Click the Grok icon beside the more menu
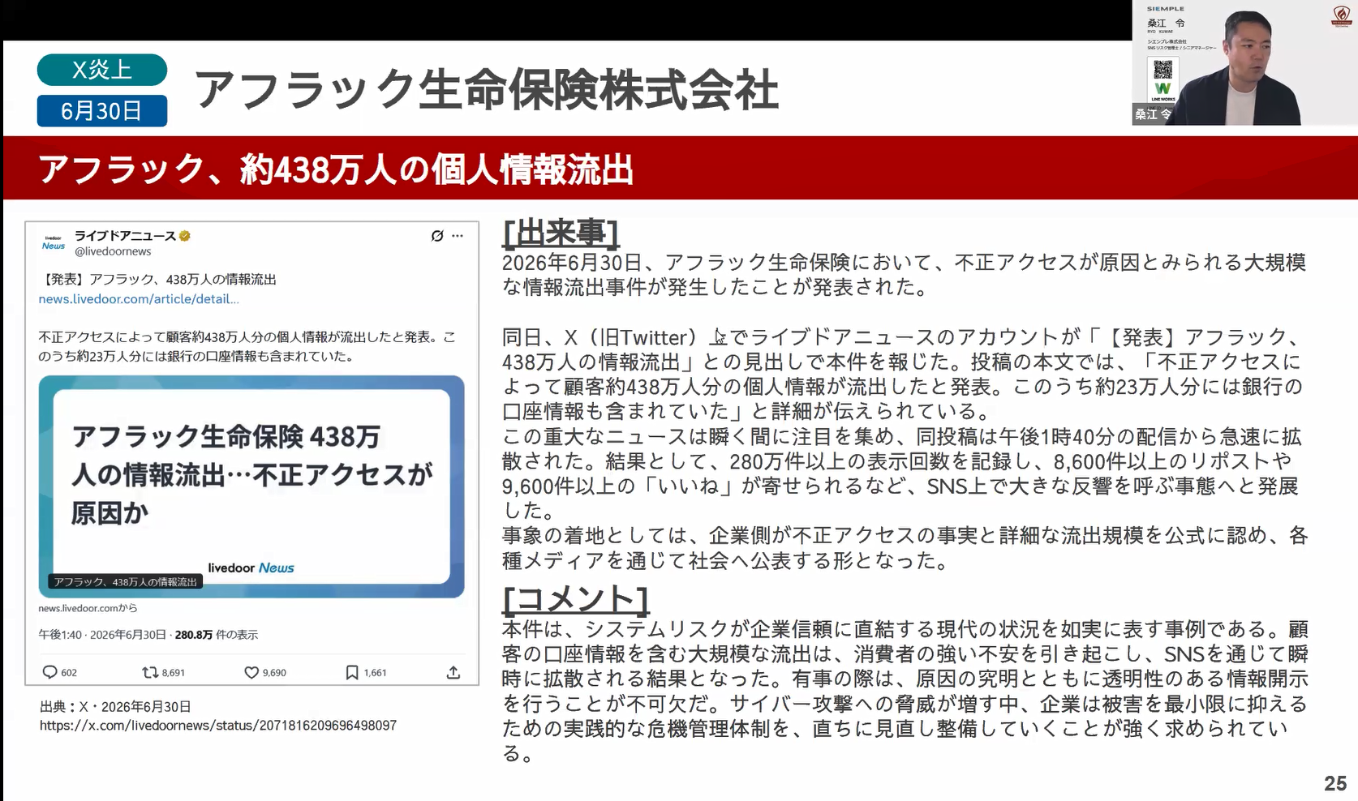This screenshot has height=801, width=1358. 437,236
